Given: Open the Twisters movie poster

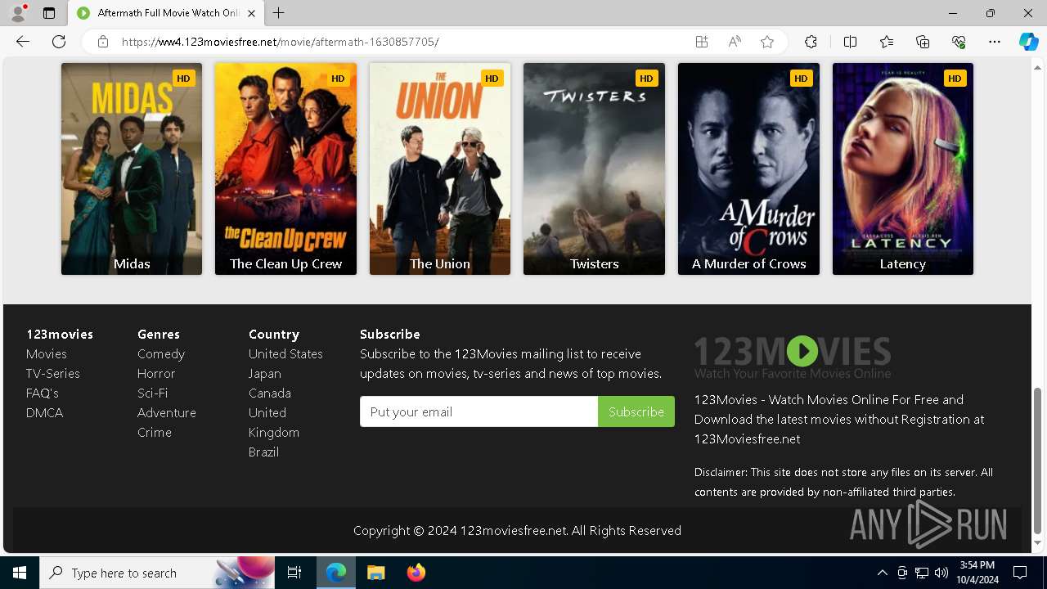Looking at the screenshot, I should (594, 169).
